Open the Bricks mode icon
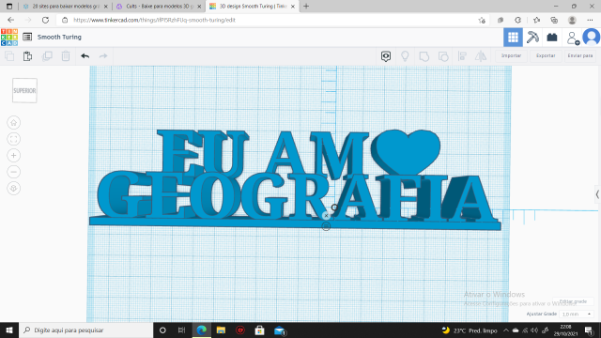The height and width of the screenshot is (338, 601). (552, 38)
